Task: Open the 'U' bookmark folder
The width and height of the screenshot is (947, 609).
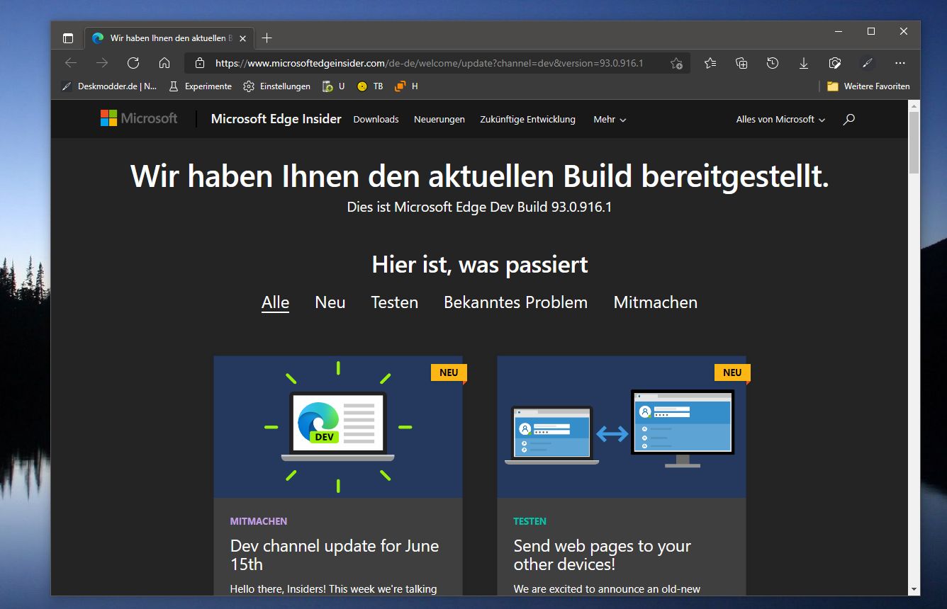Action: click(333, 86)
